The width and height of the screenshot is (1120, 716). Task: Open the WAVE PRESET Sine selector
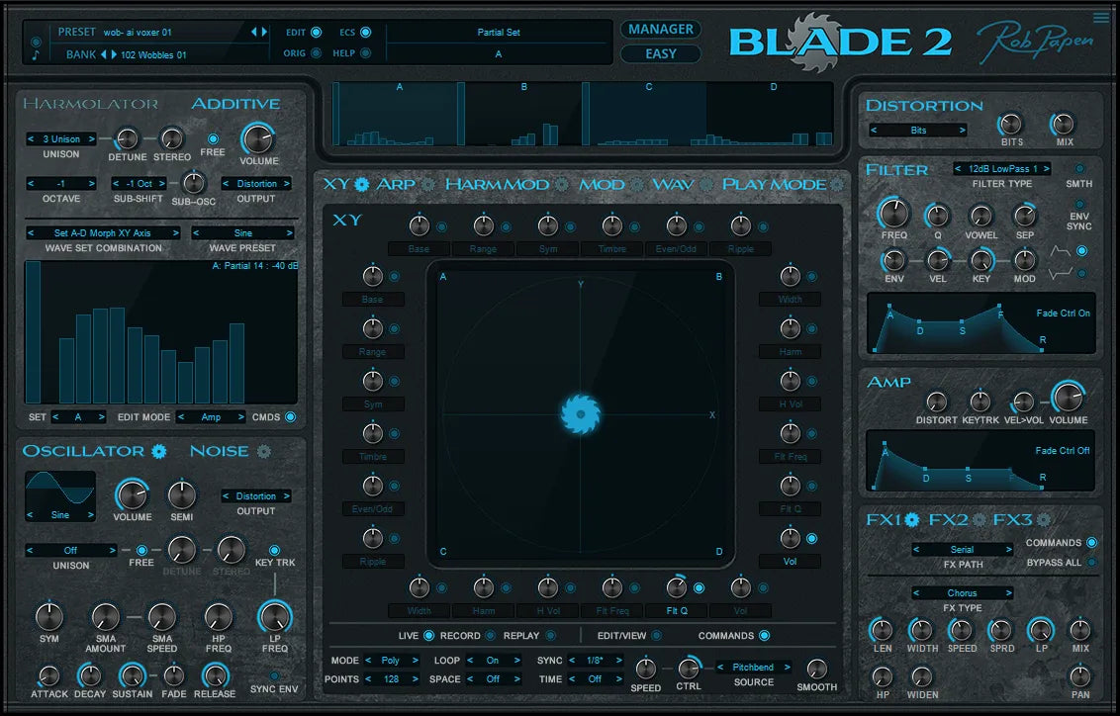pos(242,232)
